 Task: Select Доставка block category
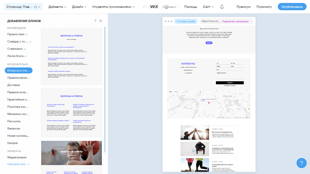(x=14, y=85)
